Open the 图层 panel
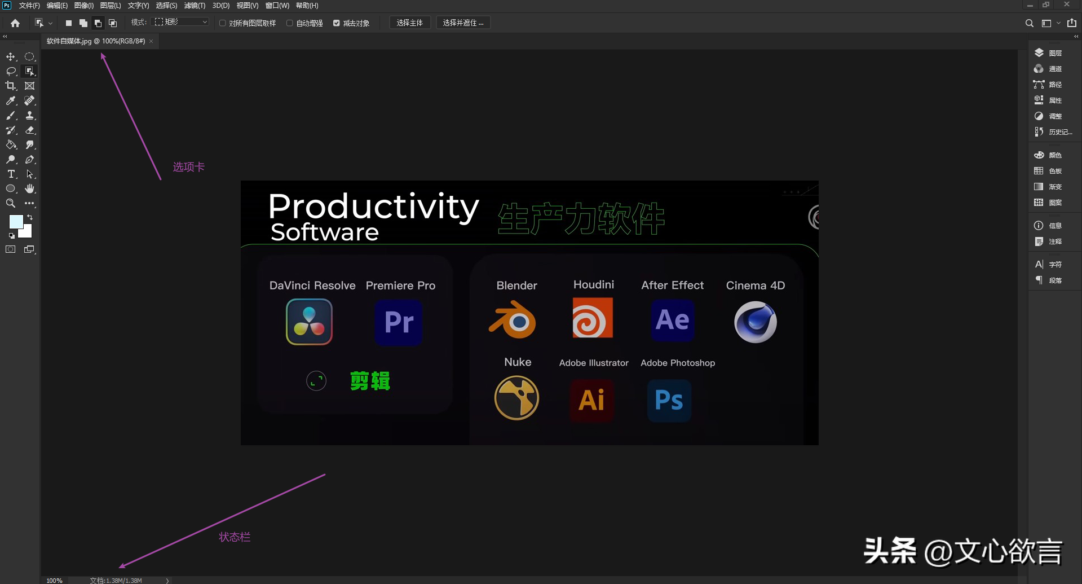The width and height of the screenshot is (1082, 584). pos(1049,53)
